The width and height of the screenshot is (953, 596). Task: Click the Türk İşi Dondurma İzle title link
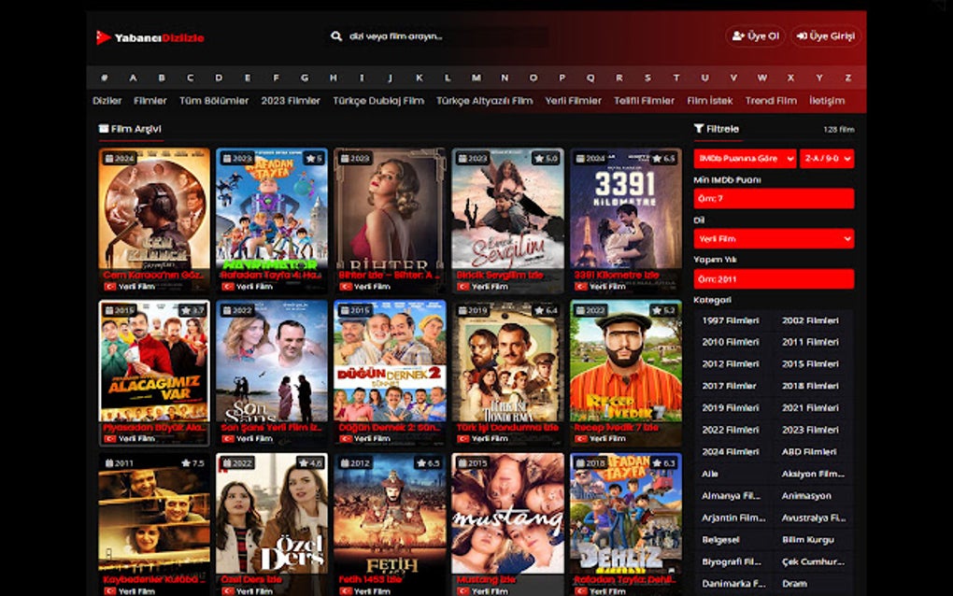pyautogui.click(x=507, y=427)
